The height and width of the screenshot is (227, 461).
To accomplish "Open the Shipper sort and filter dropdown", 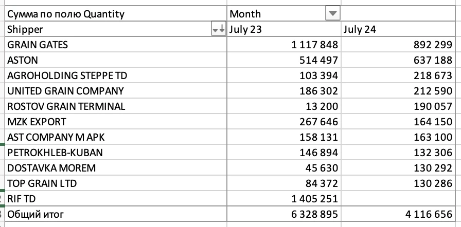I will (219, 30).
